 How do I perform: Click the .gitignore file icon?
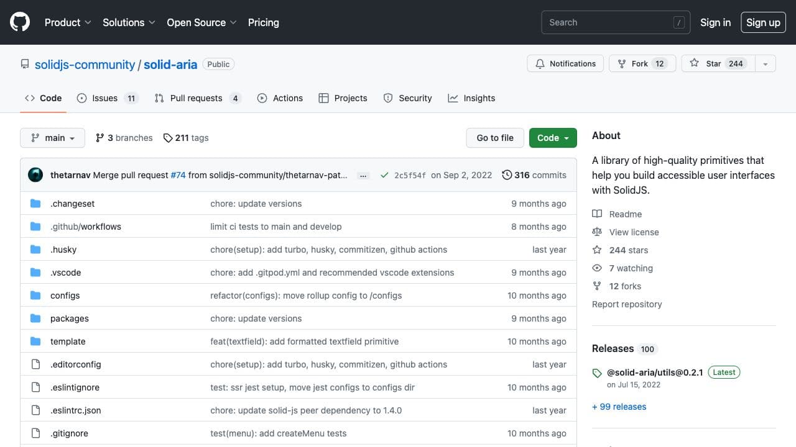click(35, 433)
